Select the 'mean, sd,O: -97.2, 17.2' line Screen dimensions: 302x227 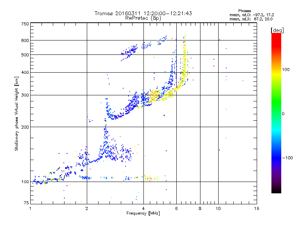pos(251,15)
